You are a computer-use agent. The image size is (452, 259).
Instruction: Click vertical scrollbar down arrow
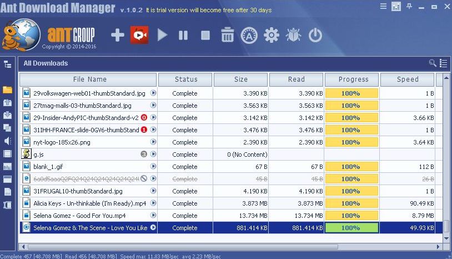(446, 238)
